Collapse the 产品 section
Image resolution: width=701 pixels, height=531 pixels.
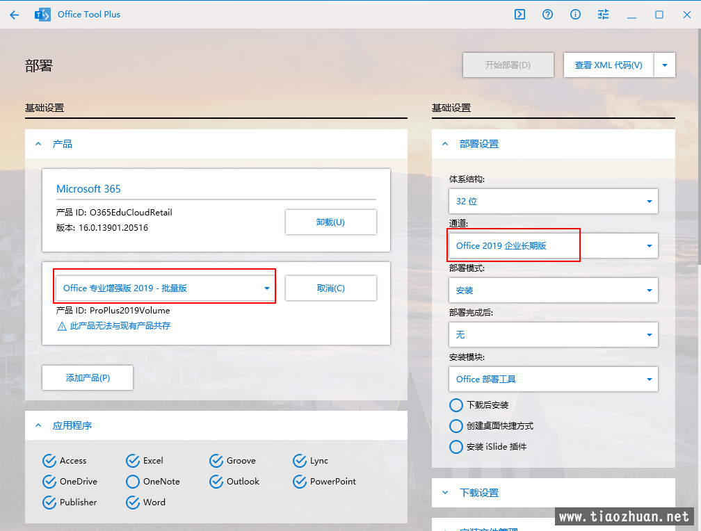tap(38, 144)
